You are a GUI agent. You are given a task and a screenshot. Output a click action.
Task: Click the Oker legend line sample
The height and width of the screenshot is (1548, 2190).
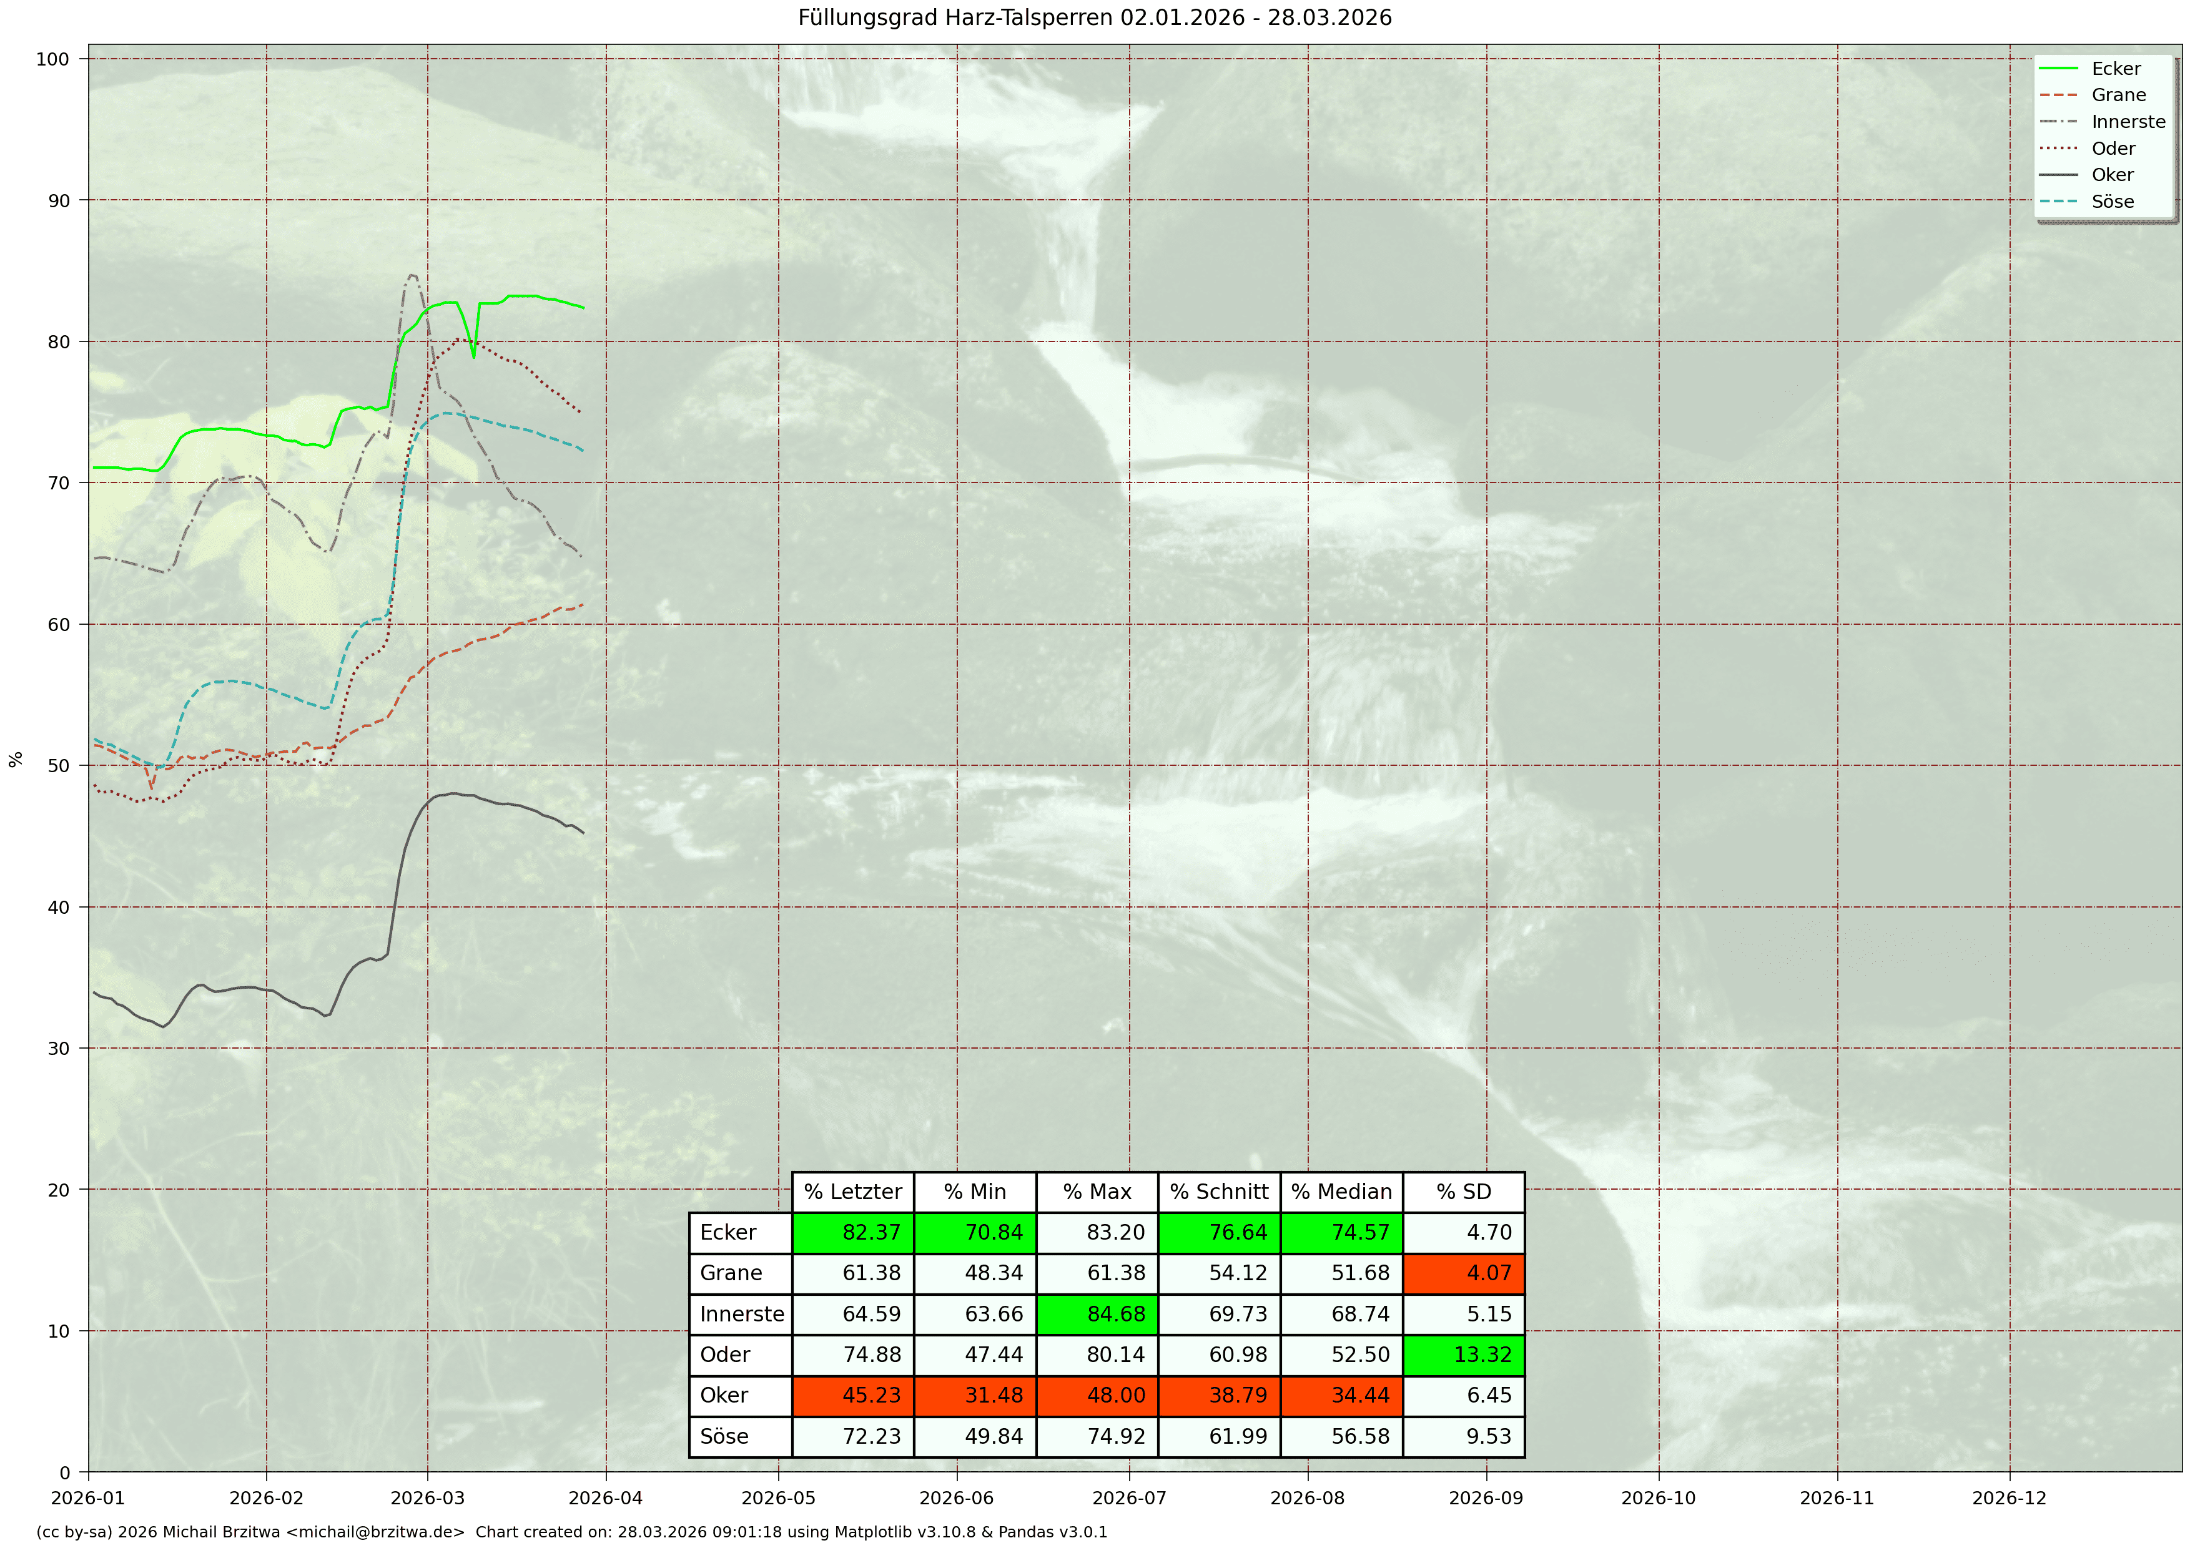pos(2058,175)
